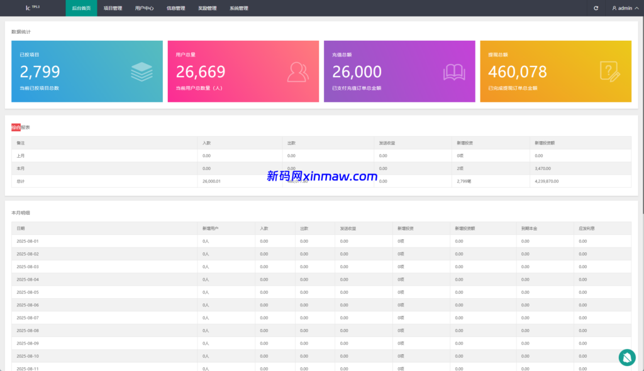Click the stacked layers icon on blue card
The image size is (644, 371).
tap(142, 72)
